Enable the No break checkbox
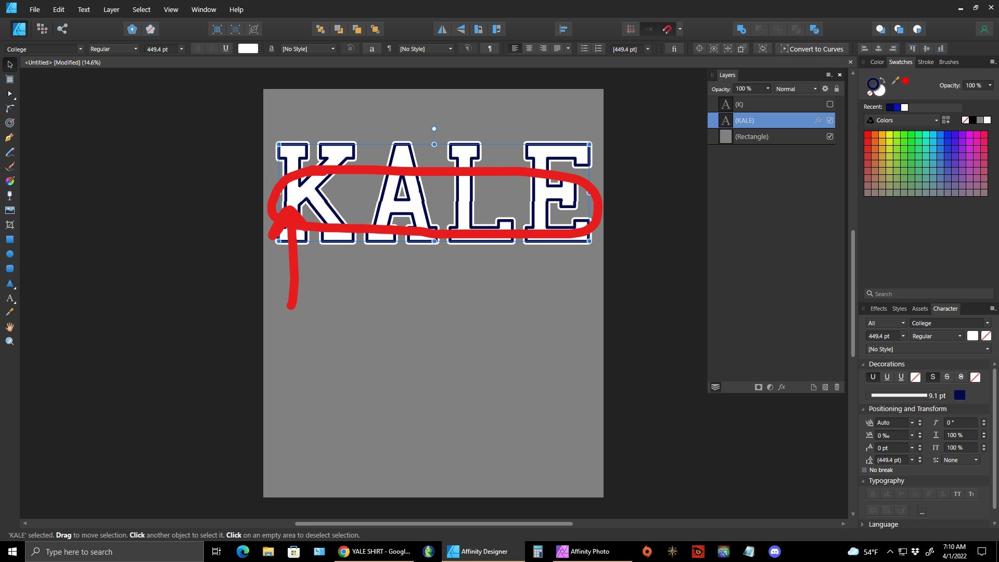The width and height of the screenshot is (999, 562). click(x=865, y=470)
